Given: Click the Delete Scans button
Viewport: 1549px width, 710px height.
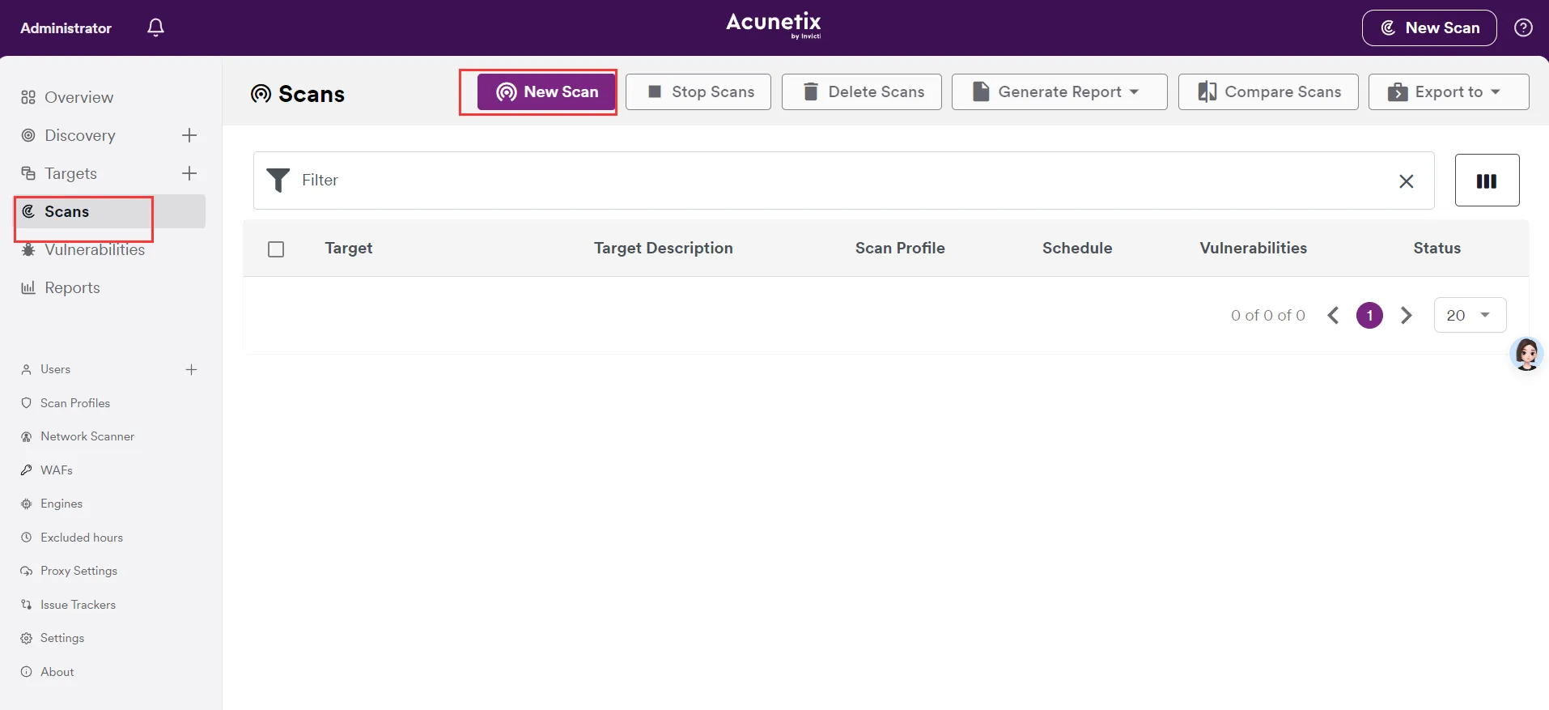Looking at the screenshot, I should click(x=862, y=91).
